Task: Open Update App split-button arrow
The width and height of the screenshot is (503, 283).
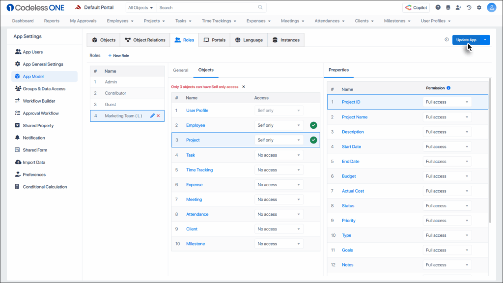Action: tap(485, 40)
